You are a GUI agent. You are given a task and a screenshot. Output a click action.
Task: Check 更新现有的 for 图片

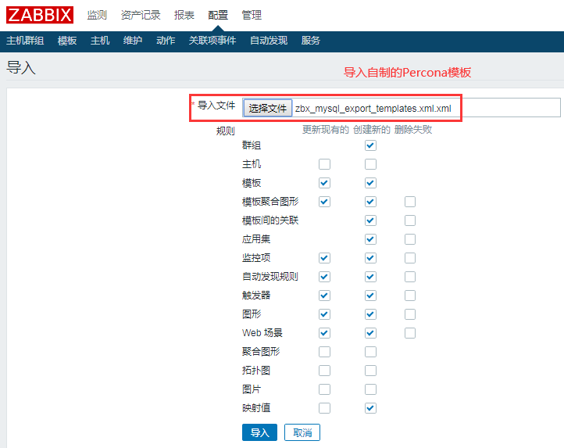tap(324, 389)
